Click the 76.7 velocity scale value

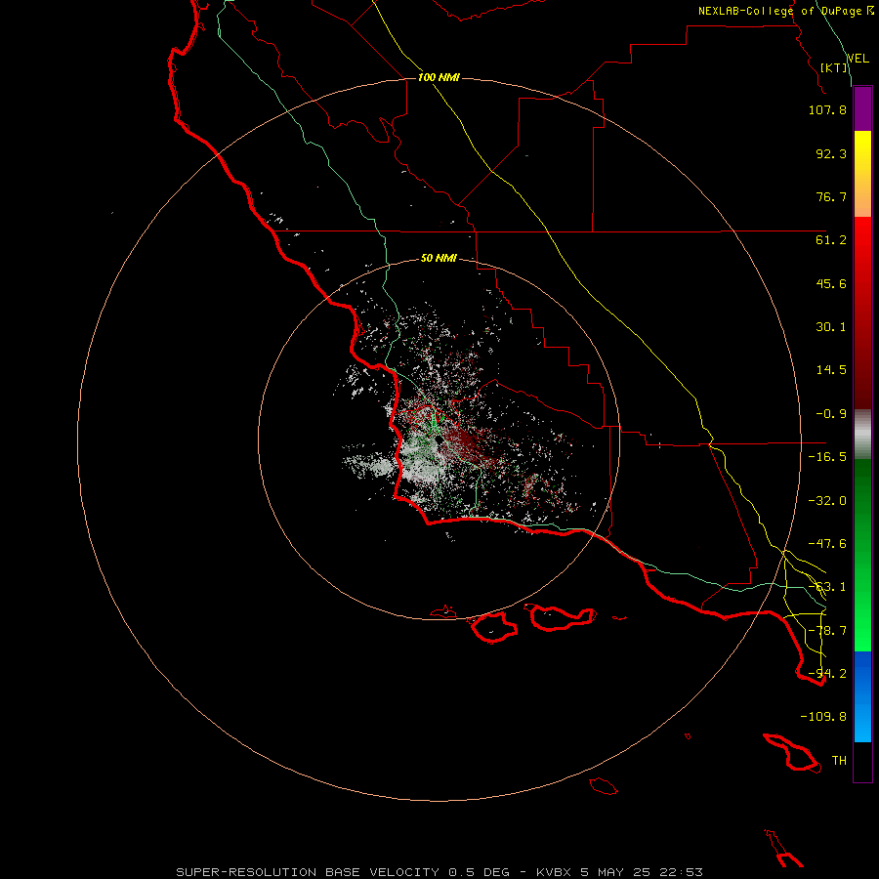[x=831, y=196]
